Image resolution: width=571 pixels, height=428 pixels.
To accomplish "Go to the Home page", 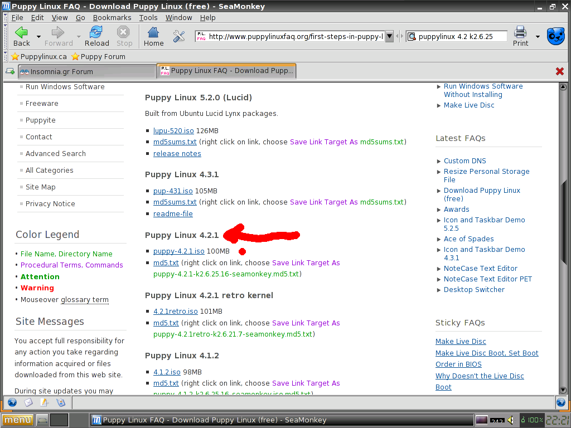I will pyautogui.click(x=153, y=36).
